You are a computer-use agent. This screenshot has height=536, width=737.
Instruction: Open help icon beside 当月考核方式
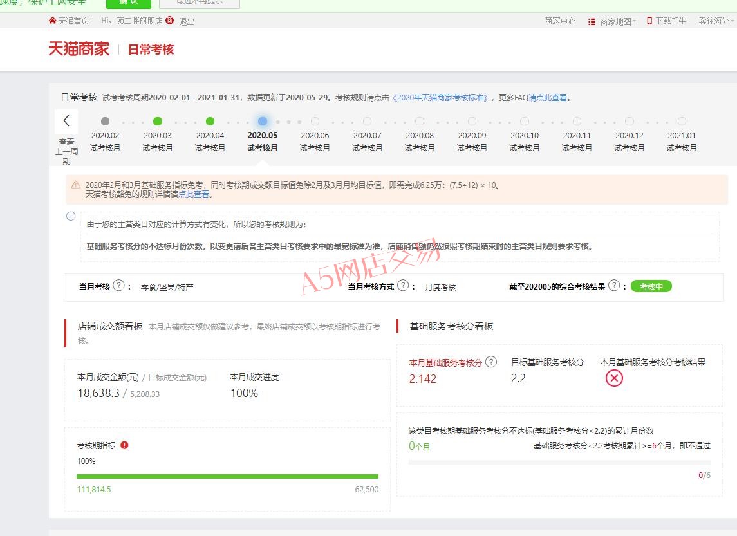(404, 286)
